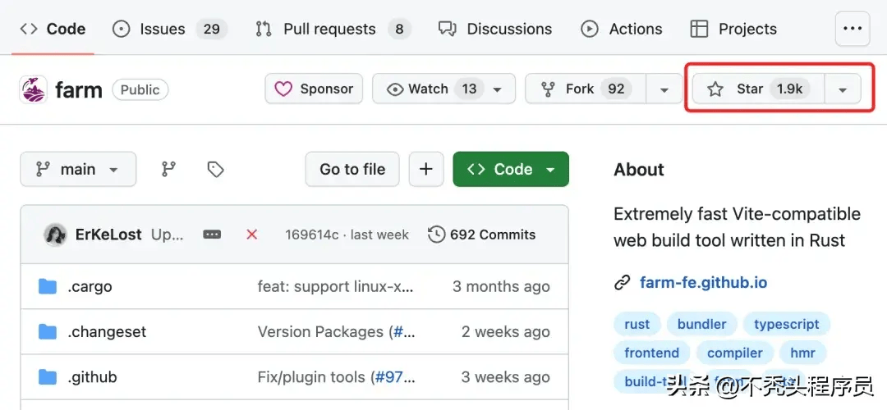Image resolution: width=887 pixels, height=410 pixels.
Task: Click the About heading
Action: (x=639, y=170)
